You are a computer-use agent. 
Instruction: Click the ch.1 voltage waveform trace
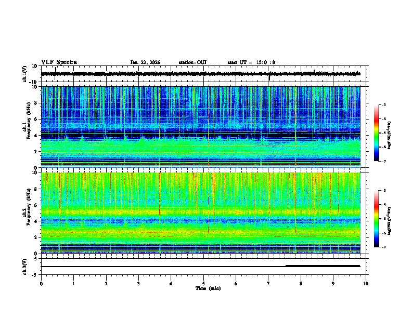point(200,74)
